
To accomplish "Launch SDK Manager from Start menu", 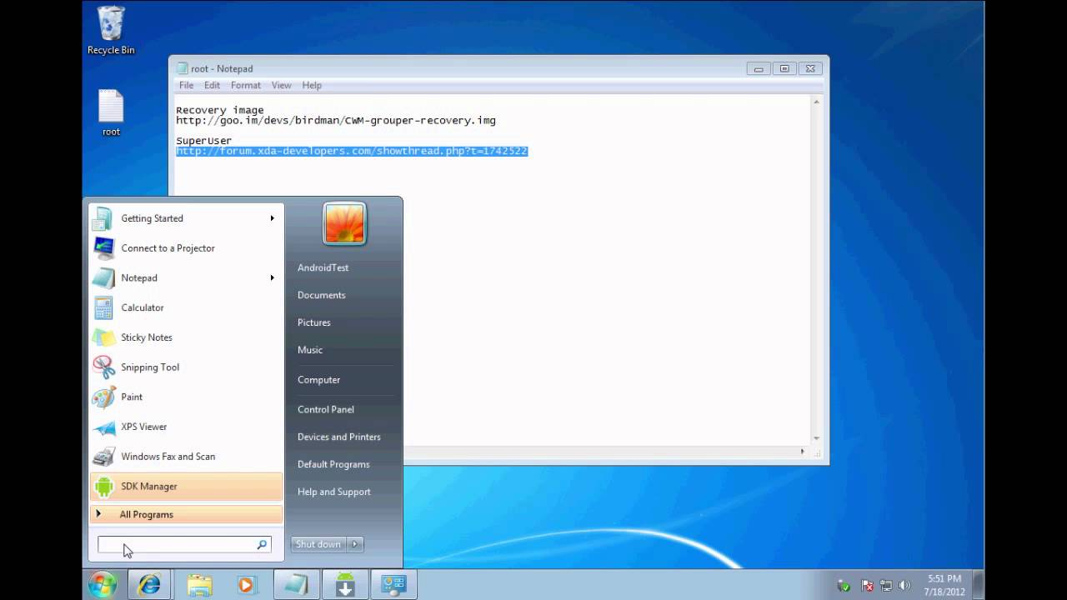I will 186,487.
